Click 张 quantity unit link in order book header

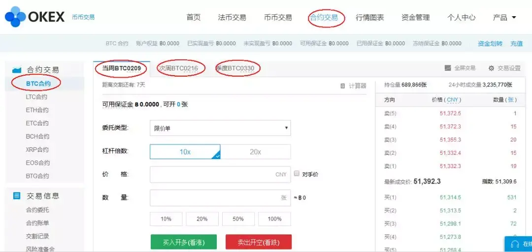pyautogui.click(x=511, y=100)
